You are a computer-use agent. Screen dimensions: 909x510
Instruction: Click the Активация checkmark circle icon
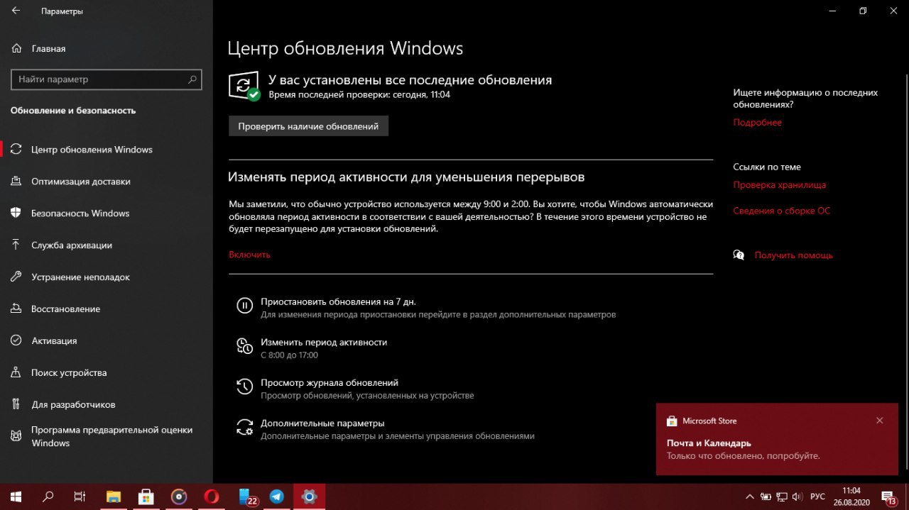pos(16,341)
